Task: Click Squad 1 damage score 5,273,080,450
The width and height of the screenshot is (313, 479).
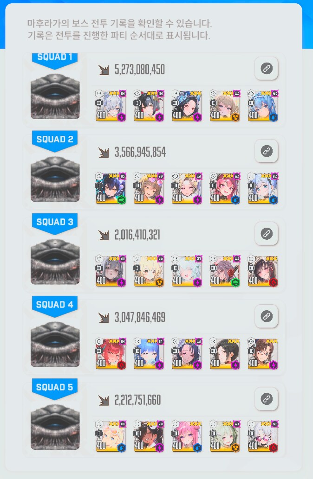Action: click(140, 70)
